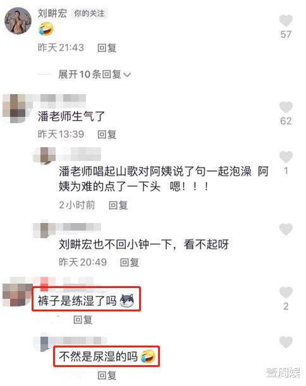
Task: Tap heart on 一起泡澡 reply
Action: pyautogui.click(x=286, y=157)
